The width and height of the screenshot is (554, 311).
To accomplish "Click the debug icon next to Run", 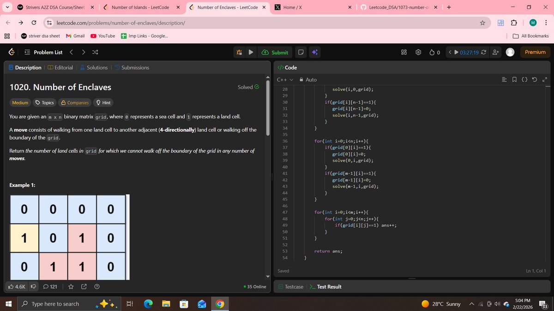I will tap(240, 53).
